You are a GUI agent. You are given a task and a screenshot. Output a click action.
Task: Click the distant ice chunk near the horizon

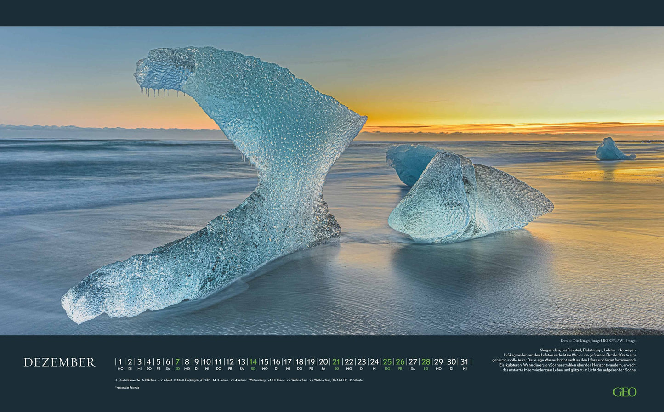pos(612,150)
